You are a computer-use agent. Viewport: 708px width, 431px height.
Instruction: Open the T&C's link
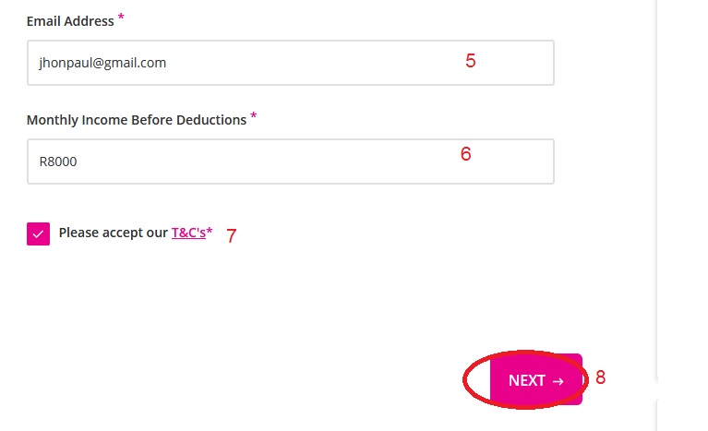click(188, 233)
